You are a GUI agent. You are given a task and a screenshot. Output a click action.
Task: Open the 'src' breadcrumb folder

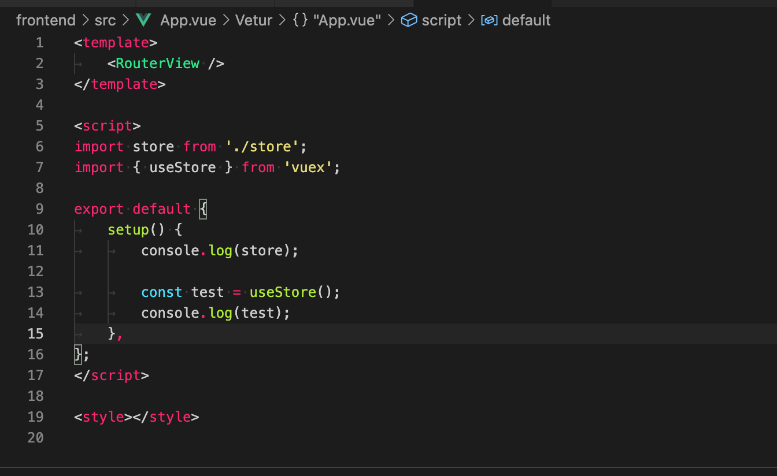tap(105, 20)
